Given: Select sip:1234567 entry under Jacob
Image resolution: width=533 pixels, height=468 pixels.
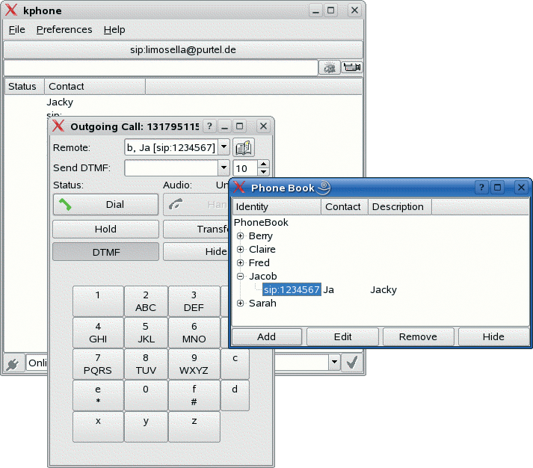Looking at the screenshot, I should tap(292, 290).
